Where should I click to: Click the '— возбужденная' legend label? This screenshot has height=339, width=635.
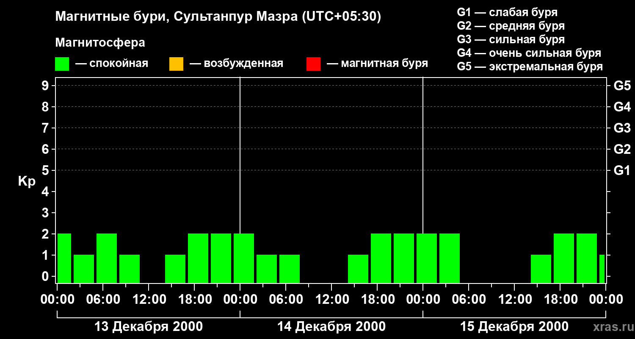coord(237,64)
